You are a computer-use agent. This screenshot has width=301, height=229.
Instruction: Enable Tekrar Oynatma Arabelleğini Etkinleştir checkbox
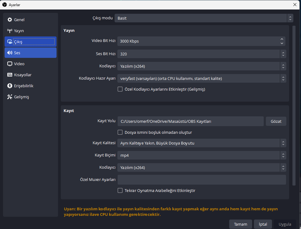pos(120,190)
